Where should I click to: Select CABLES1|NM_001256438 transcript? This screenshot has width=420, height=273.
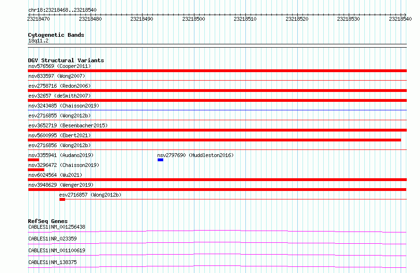pyautogui.click(x=57, y=227)
